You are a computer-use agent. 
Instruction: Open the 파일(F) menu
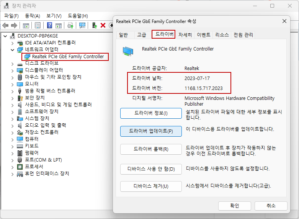tap(11, 16)
